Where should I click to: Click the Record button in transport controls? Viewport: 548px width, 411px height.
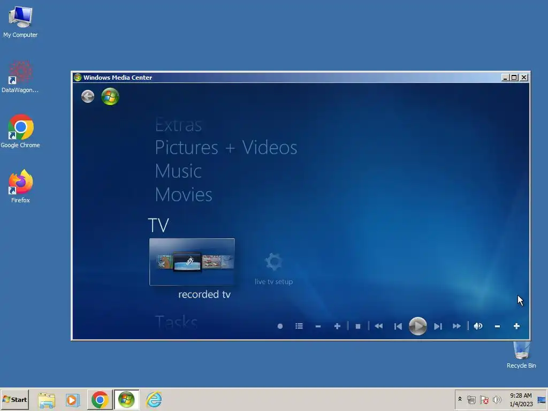pos(280,326)
